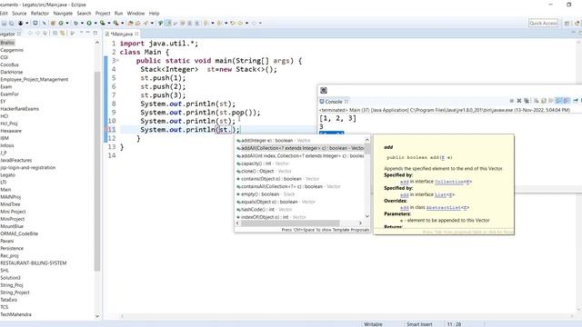Toggle Show Console When Standard Out Changes
This screenshot has width=582, height=327.
[x=559, y=101]
